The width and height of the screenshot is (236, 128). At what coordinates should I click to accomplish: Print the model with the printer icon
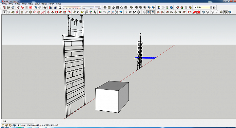[x=45, y=7]
